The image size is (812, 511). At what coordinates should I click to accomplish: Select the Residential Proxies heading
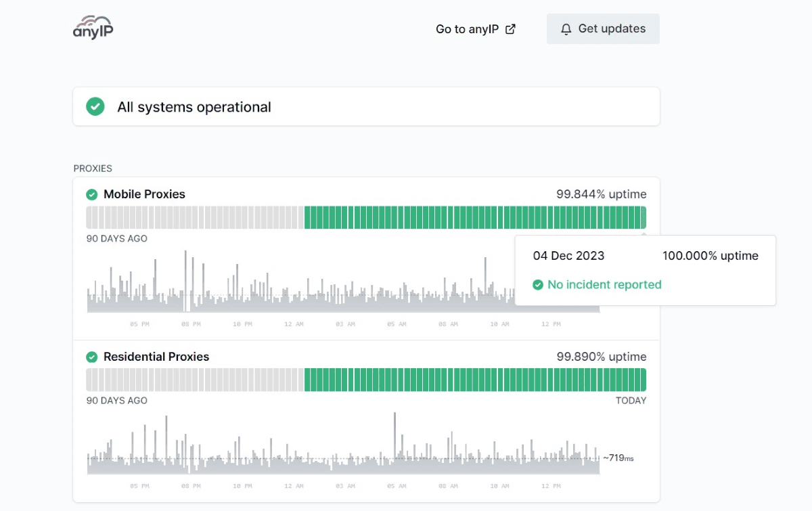(156, 357)
